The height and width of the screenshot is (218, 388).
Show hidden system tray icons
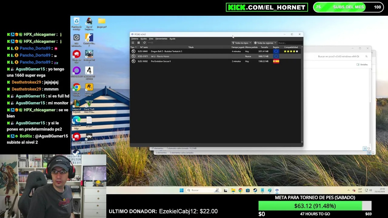coord(348,190)
